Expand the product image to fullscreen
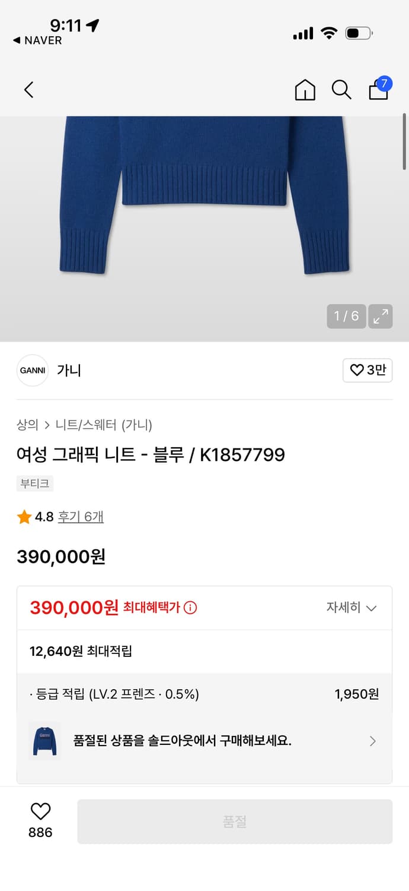This screenshot has height=891, width=409. point(380,316)
